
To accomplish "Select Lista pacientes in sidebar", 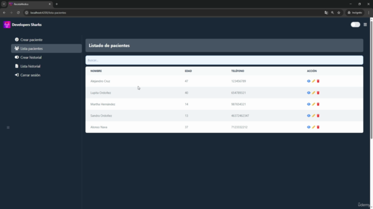I will point(47,48).
